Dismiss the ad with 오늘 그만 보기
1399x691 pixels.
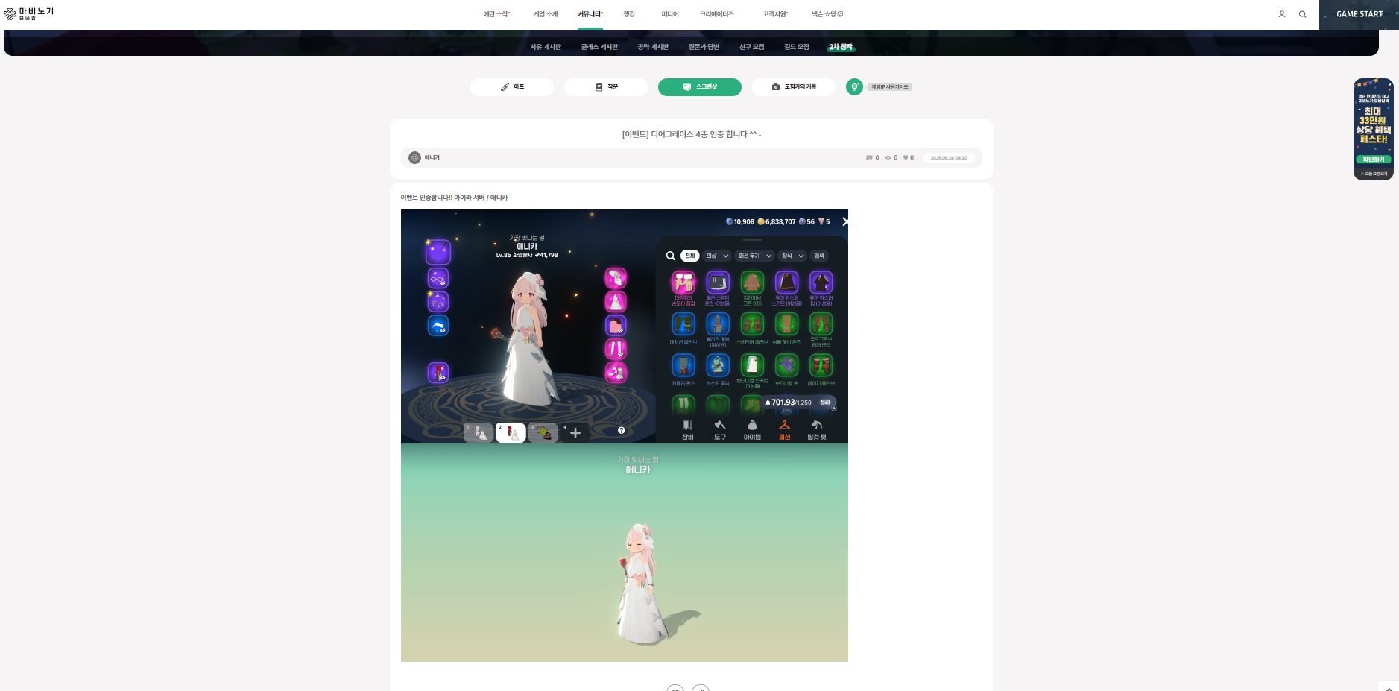click(x=1374, y=174)
